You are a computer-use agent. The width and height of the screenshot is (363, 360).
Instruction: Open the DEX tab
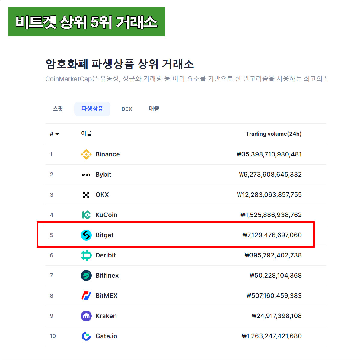(x=127, y=109)
